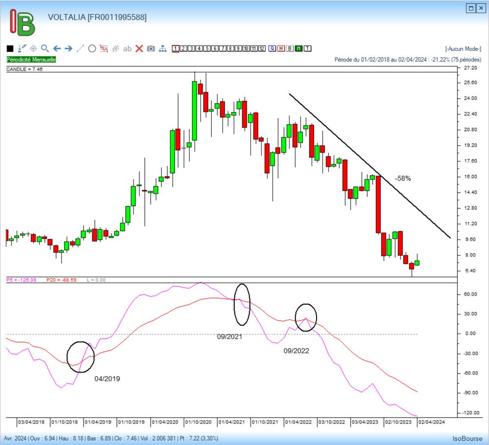Switch to H periodicity button
This screenshot has height=445, width=489.
pyautogui.click(x=281, y=48)
